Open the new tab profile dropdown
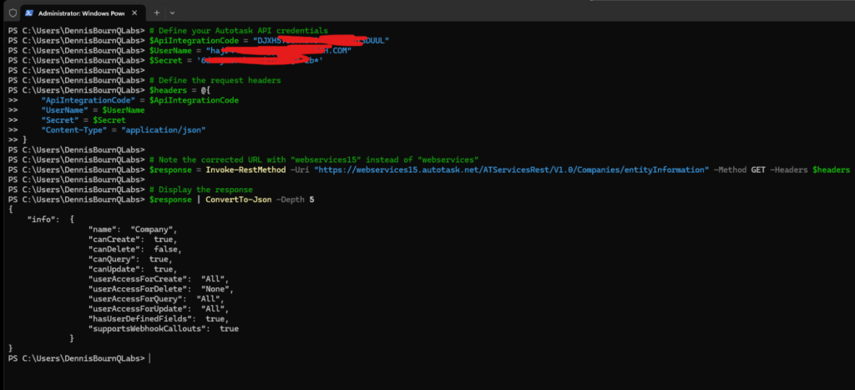855x390 pixels. coord(172,13)
